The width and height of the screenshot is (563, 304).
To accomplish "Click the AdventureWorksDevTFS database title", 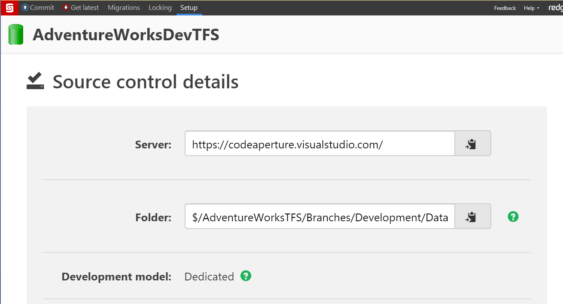I will 126,35.
